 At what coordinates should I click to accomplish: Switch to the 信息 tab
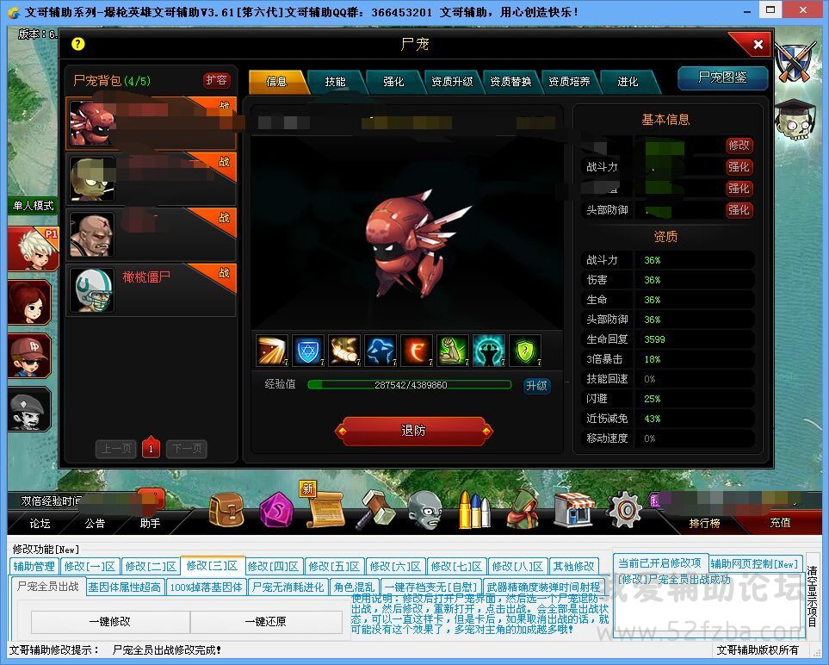(277, 82)
